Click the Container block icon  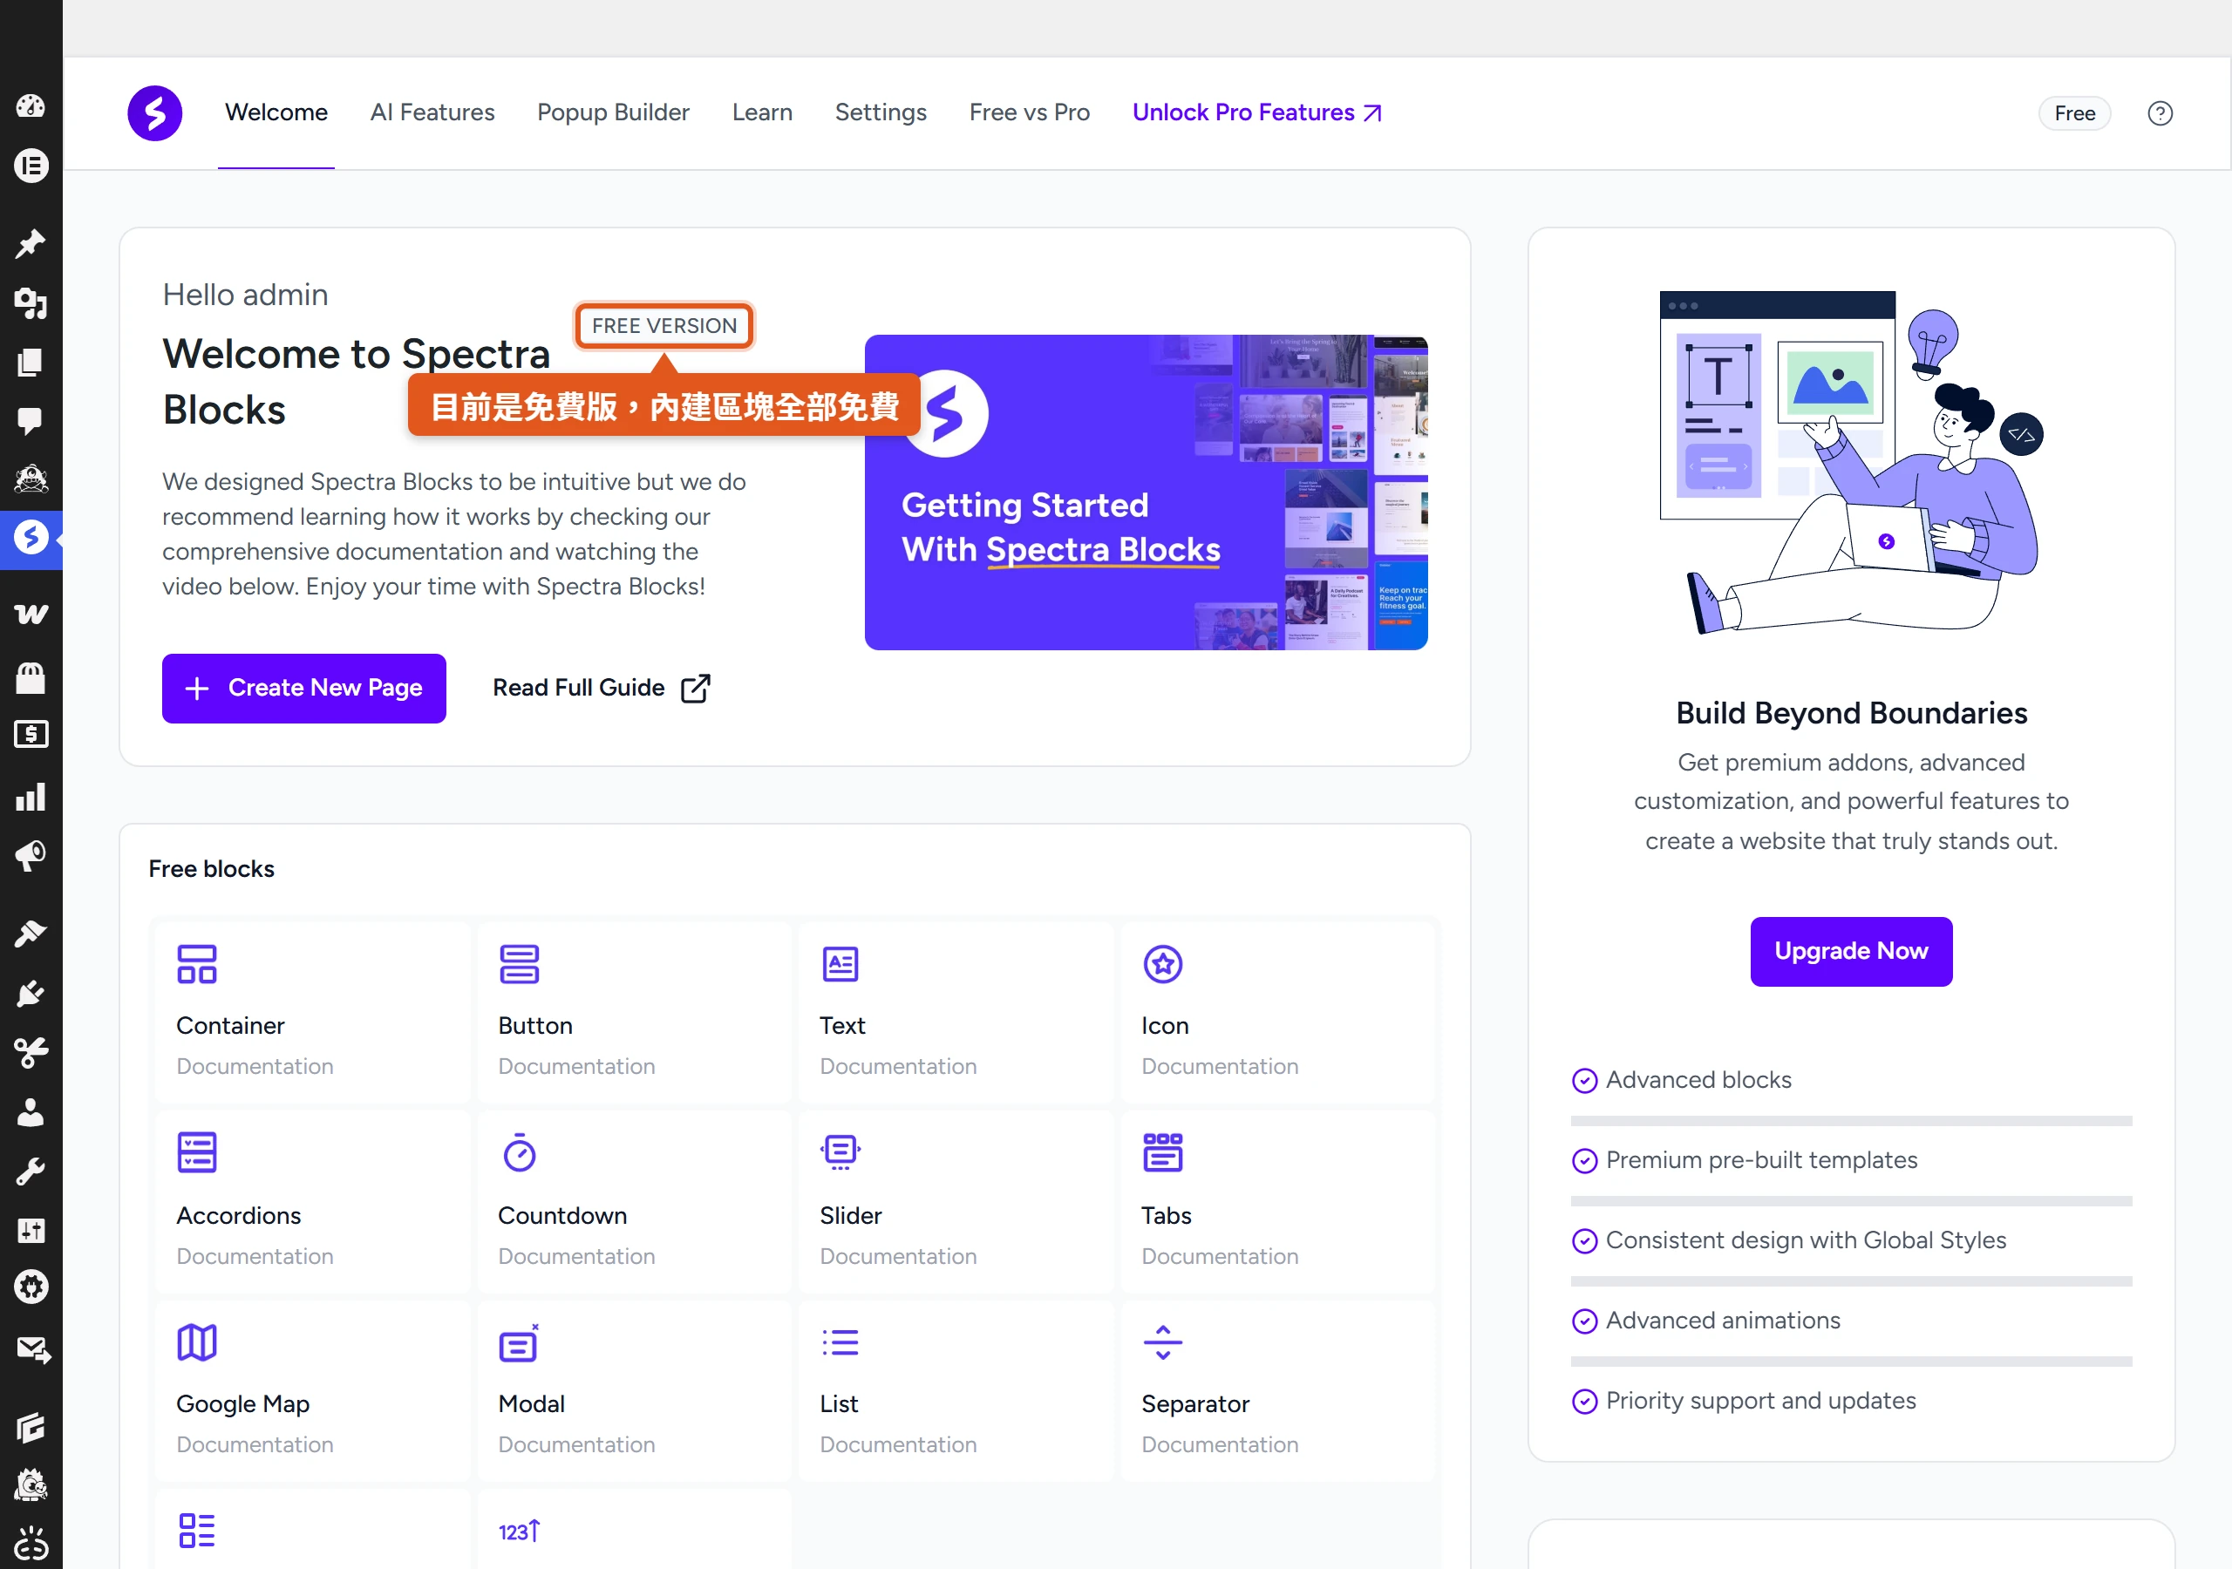point(196,964)
